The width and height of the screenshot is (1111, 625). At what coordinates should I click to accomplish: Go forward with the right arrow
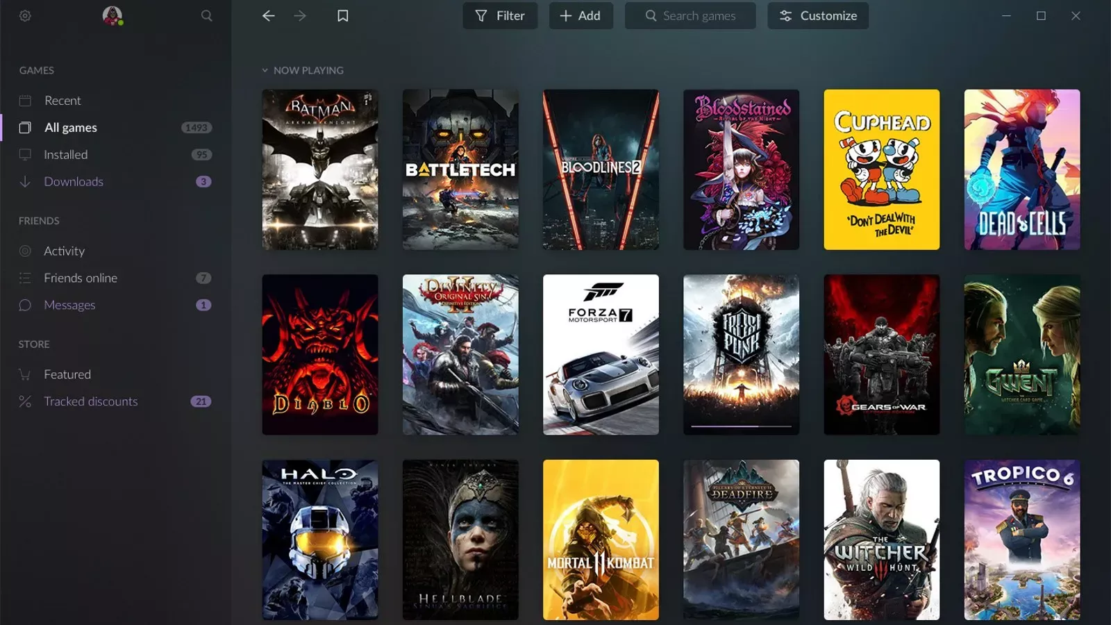coord(300,15)
